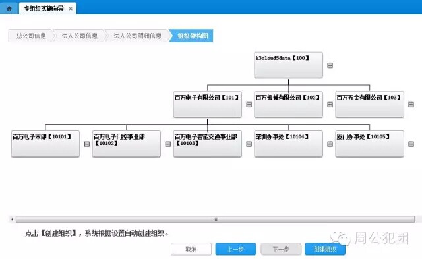
Task: Go to 总公司信息 wizard step
Action: click(x=31, y=36)
